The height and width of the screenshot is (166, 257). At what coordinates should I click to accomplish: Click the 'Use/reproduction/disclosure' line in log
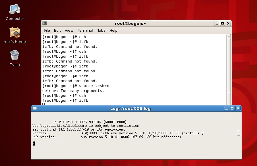86,126
